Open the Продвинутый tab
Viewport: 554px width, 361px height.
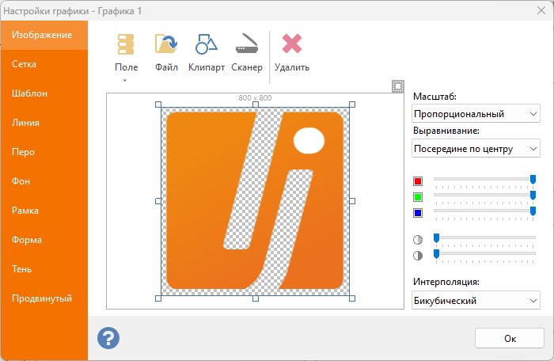point(44,298)
